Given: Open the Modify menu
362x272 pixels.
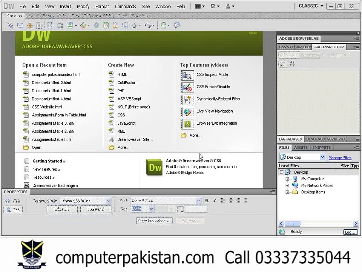Looking at the screenshot, I should click(83, 6).
